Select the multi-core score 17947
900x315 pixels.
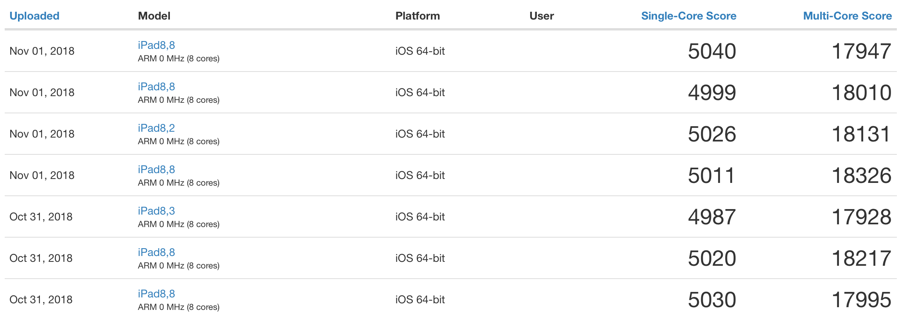[x=861, y=51]
